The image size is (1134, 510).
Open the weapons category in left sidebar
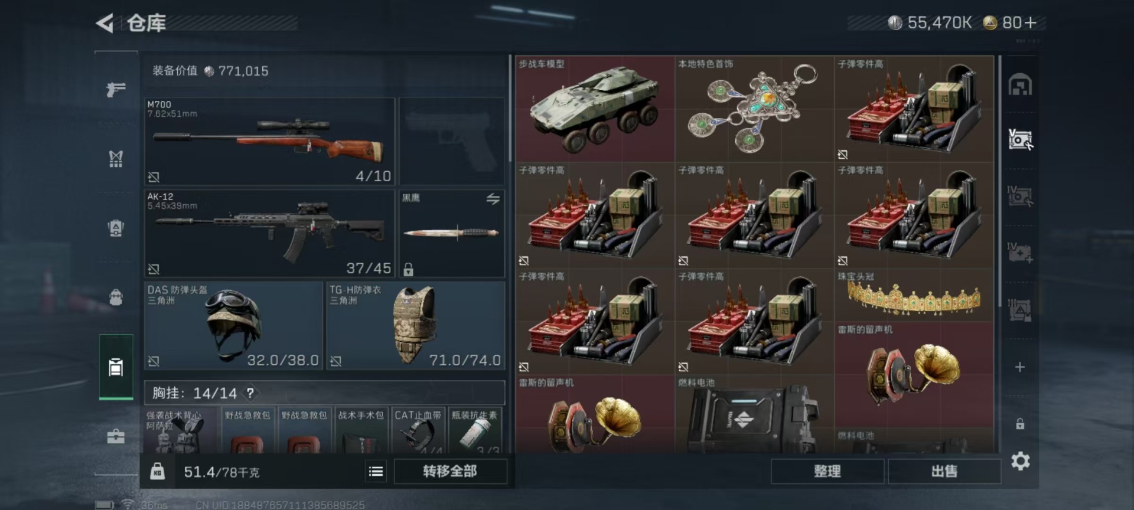[116, 89]
